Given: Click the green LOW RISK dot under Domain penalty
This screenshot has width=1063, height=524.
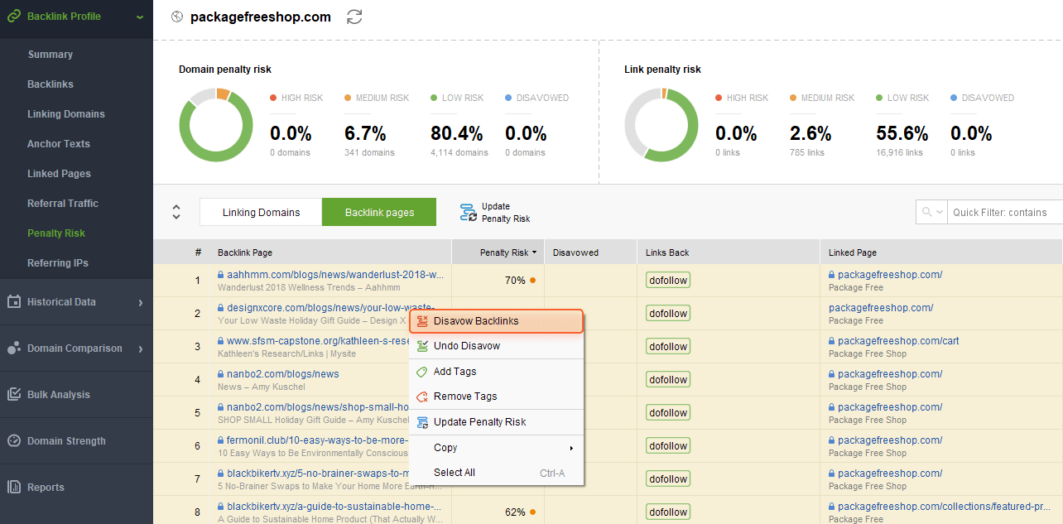Looking at the screenshot, I should coord(434,98).
